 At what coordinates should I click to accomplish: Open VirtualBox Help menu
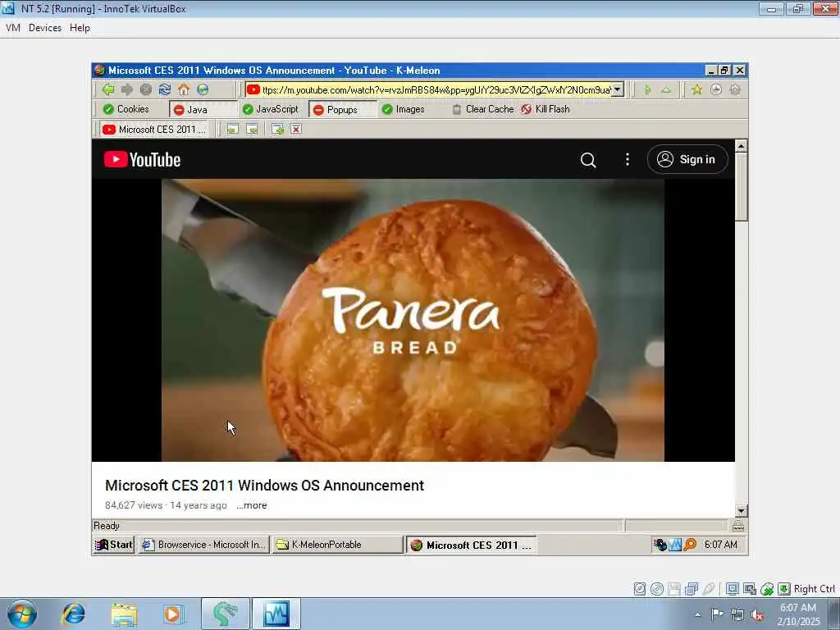pyautogui.click(x=80, y=28)
